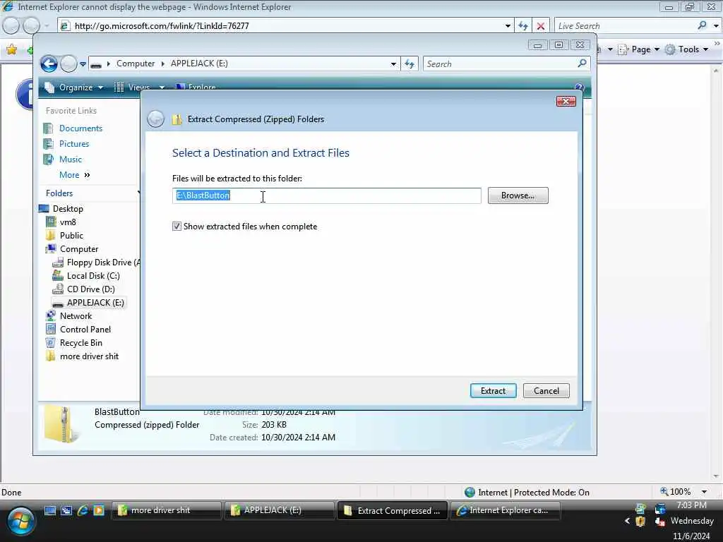Select Network in folder tree
723x542 pixels.
coord(76,316)
